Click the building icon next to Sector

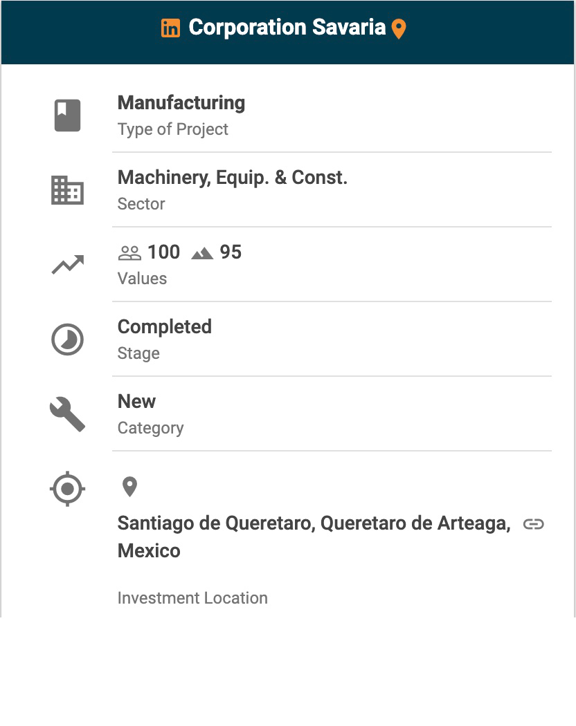[x=68, y=190]
